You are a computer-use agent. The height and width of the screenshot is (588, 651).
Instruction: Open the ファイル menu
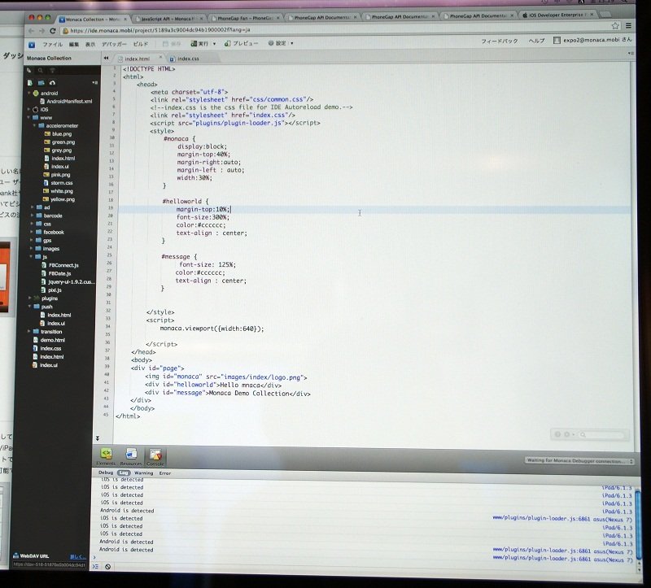[52, 45]
